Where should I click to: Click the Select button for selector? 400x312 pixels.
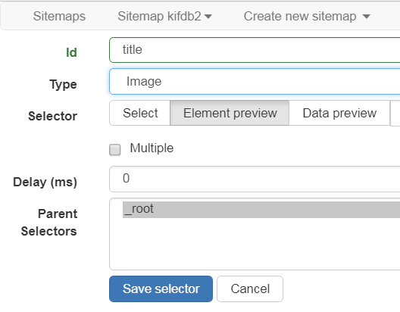(140, 113)
